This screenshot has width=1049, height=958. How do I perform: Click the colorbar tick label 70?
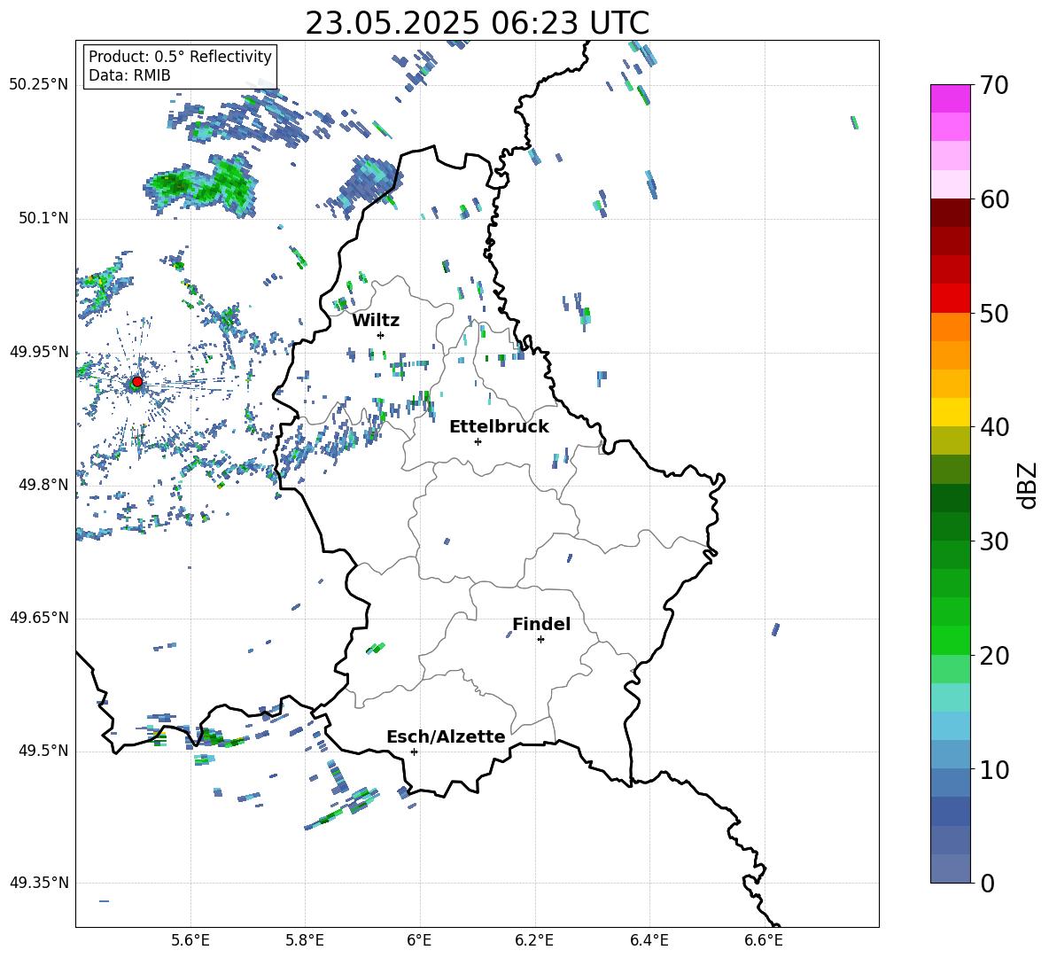click(995, 85)
